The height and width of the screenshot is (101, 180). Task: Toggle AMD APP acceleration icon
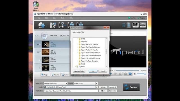coord(143,25)
